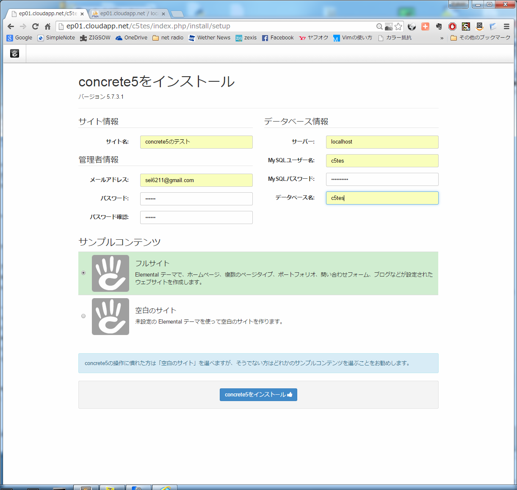Click the バージョン 5.7.3.1 text

coord(101,97)
